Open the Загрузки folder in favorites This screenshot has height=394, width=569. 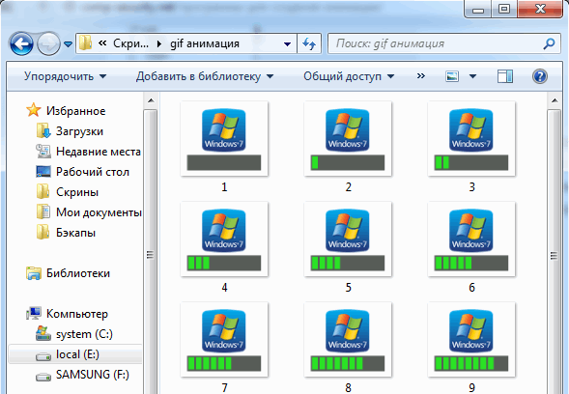coord(70,131)
